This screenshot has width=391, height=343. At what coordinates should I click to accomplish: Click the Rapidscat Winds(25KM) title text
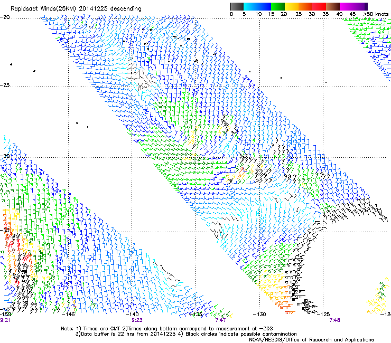click(x=76, y=8)
